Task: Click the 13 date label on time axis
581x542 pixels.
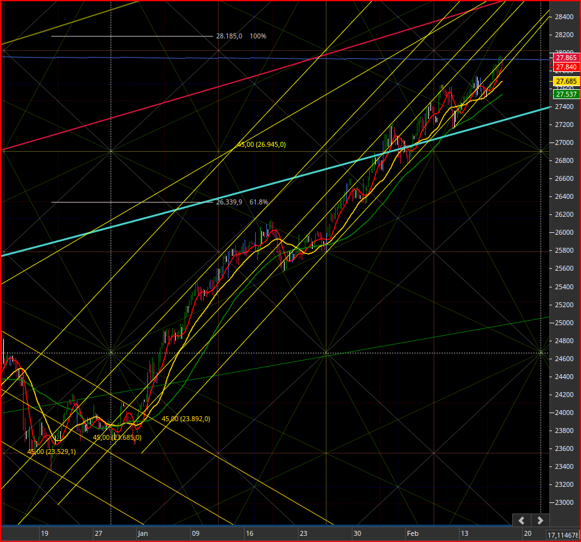Action: tap(465, 533)
